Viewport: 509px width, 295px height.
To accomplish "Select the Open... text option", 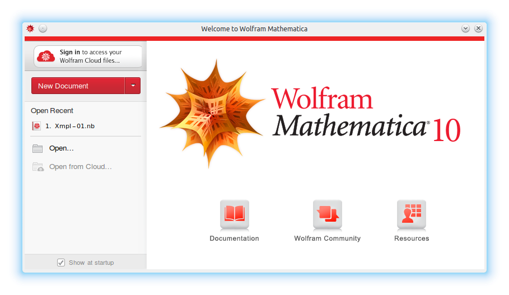I will pyautogui.click(x=62, y=148).
